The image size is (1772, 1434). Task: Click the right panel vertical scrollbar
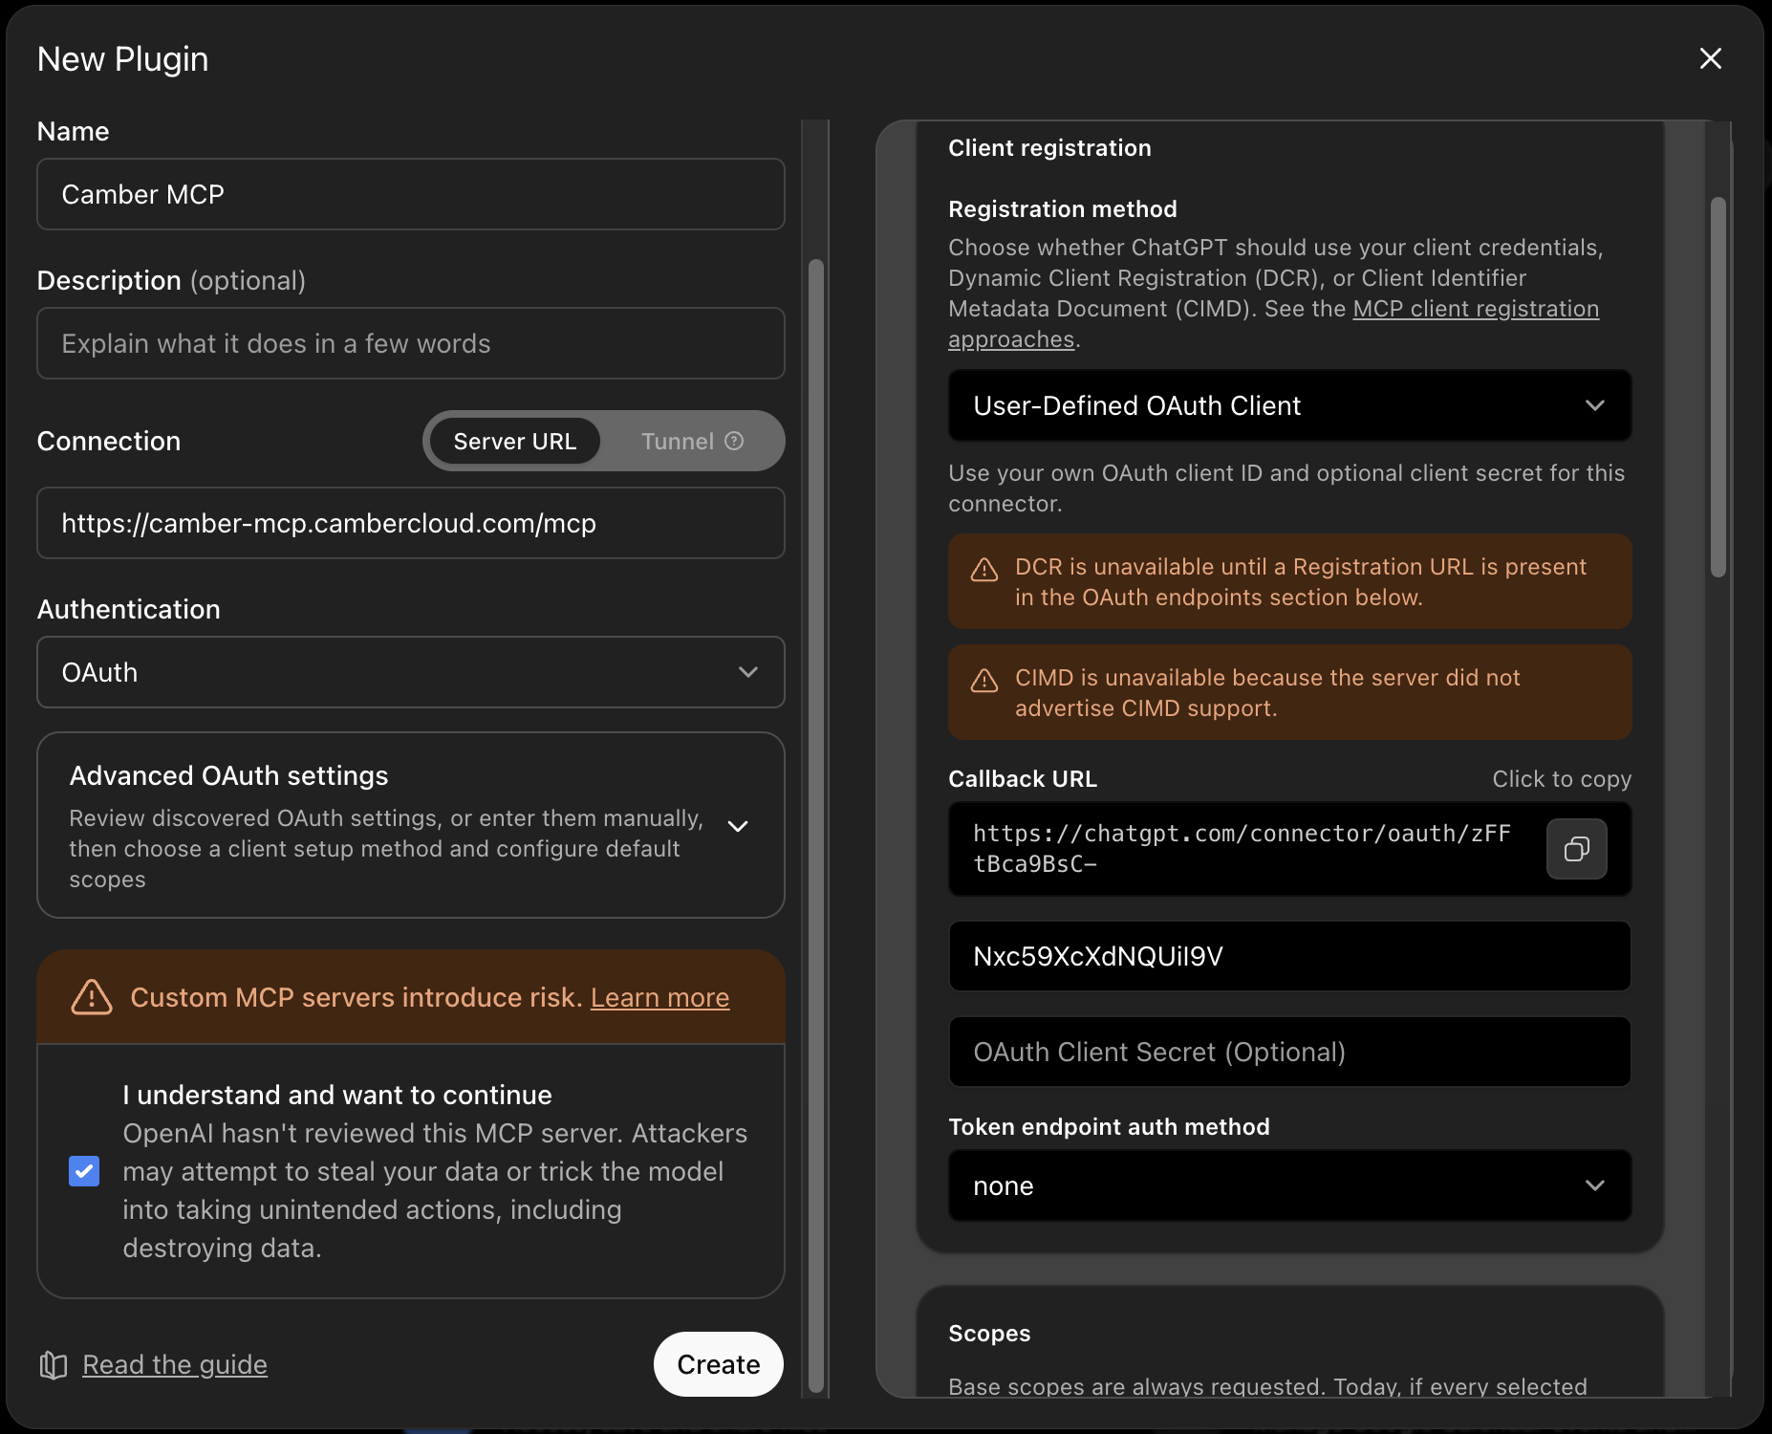tap(1718, 387)
